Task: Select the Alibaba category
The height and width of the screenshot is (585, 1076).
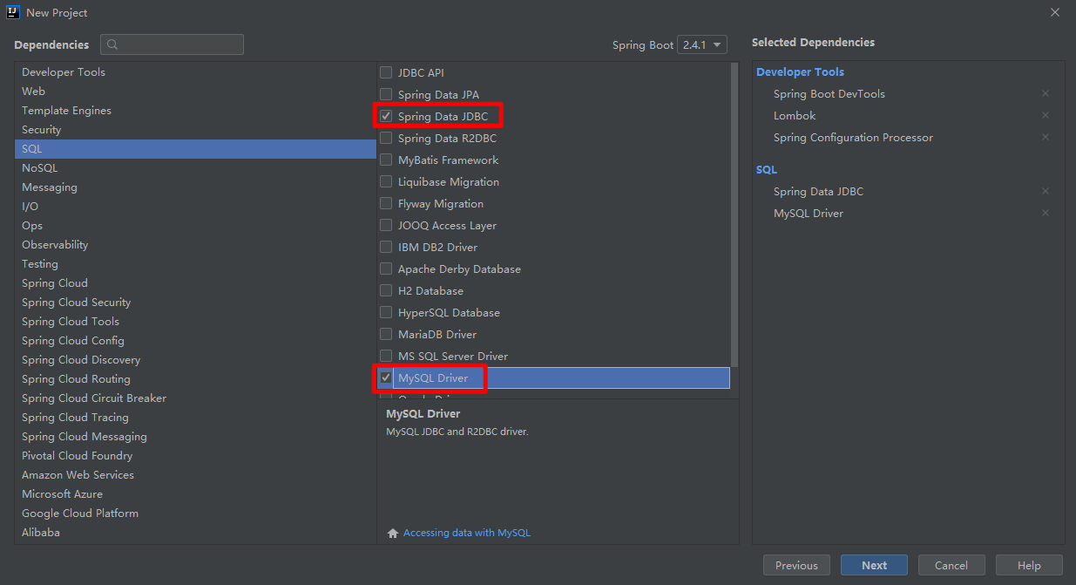Action: [x=195, y=532]
